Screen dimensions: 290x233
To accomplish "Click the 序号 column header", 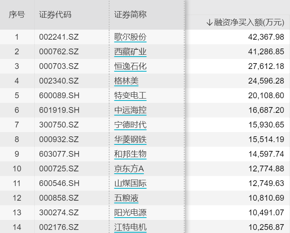I will tap(17, 15).
